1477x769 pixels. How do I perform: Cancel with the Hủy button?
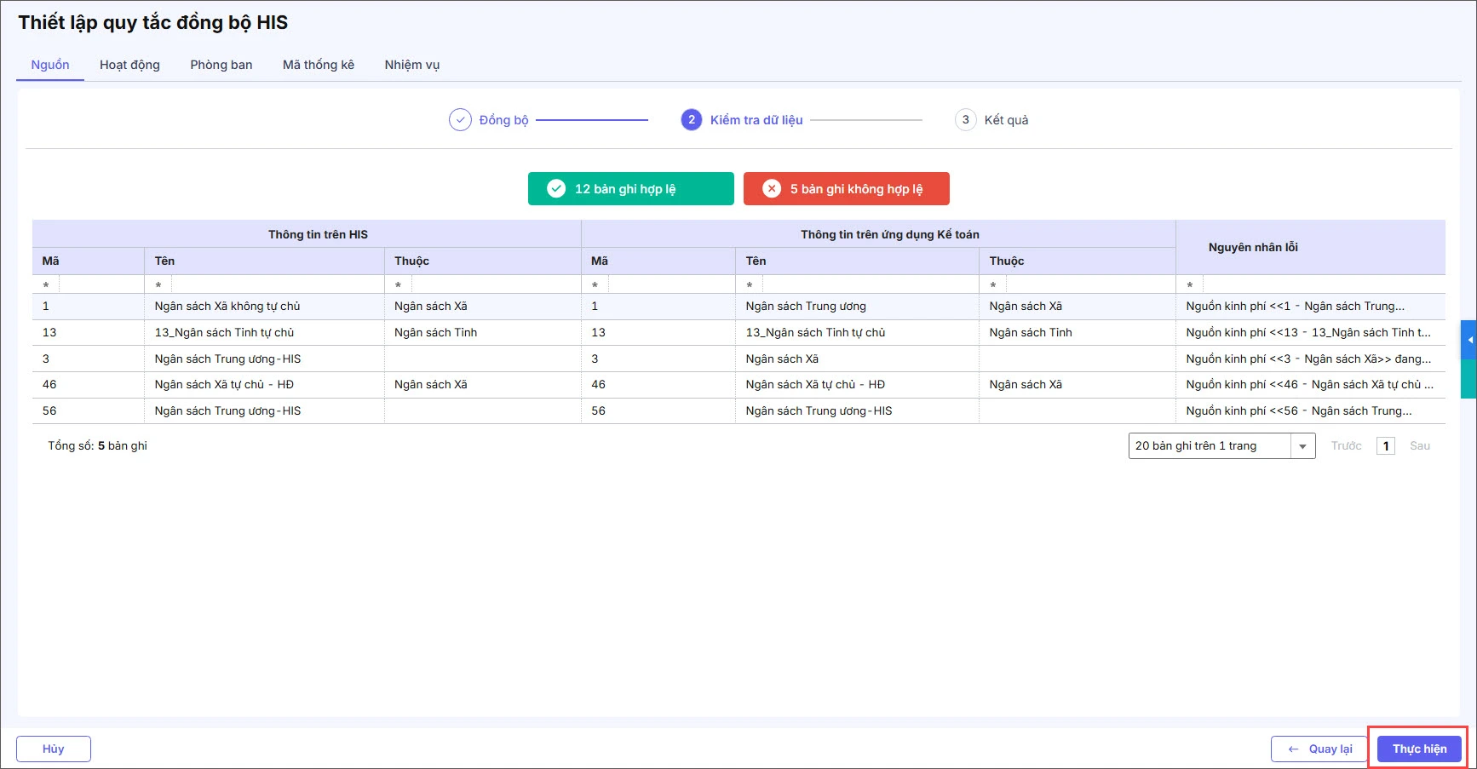pyautogui.click(x=54, y=749)
